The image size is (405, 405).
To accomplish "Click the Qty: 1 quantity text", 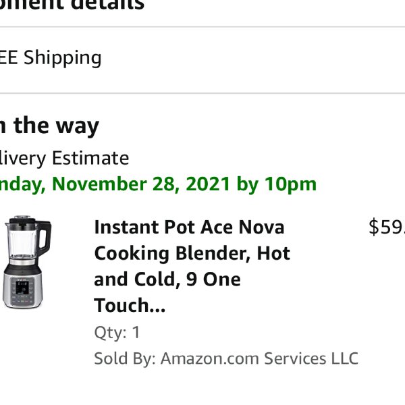I will (117, 332).
